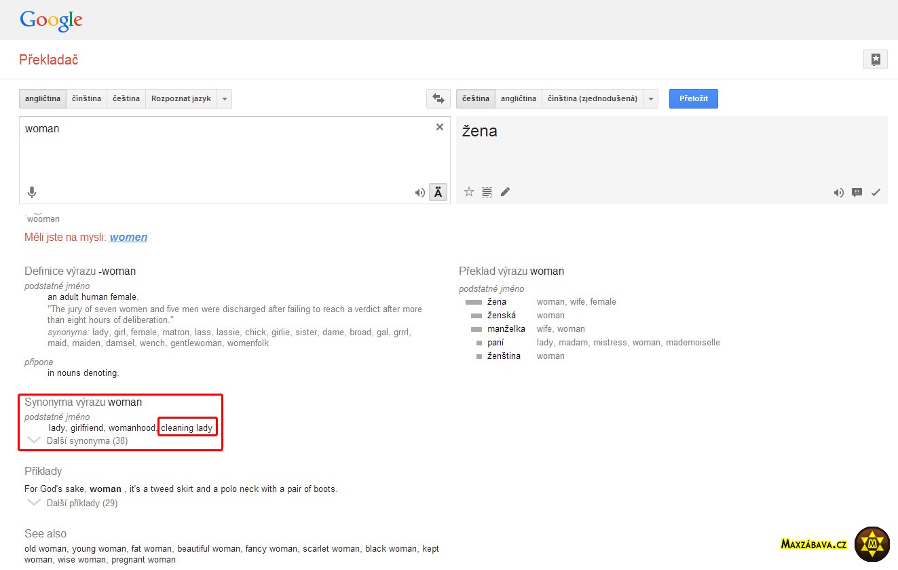Image resolution: width=898 pixels, height=570 pixels.
Task: Select čínština (zjednodušená) target language
Action: tap(593, 98)
